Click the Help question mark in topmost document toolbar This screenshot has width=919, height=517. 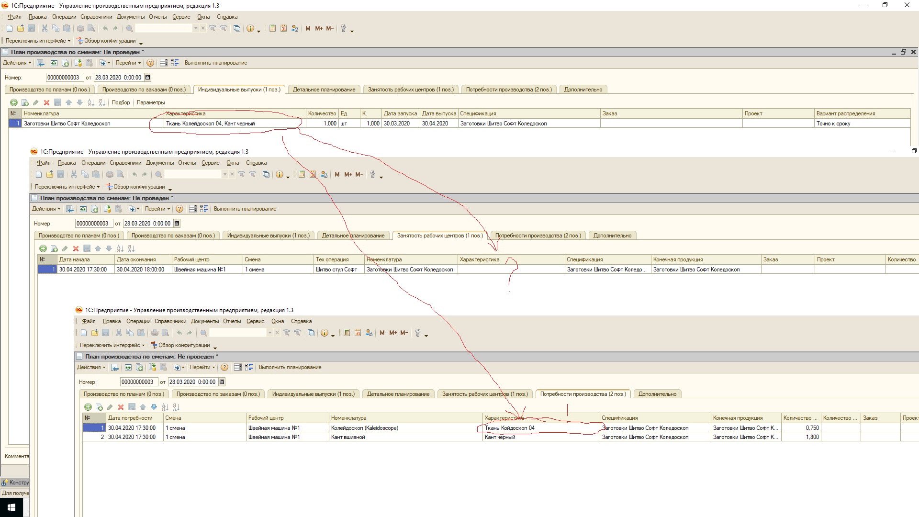(150, 63)
